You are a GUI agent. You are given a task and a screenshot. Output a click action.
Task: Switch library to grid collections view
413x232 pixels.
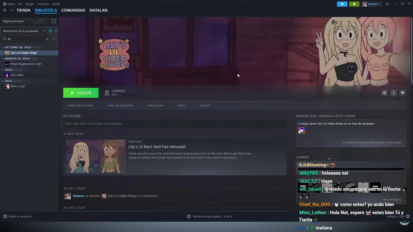point(54,21)
